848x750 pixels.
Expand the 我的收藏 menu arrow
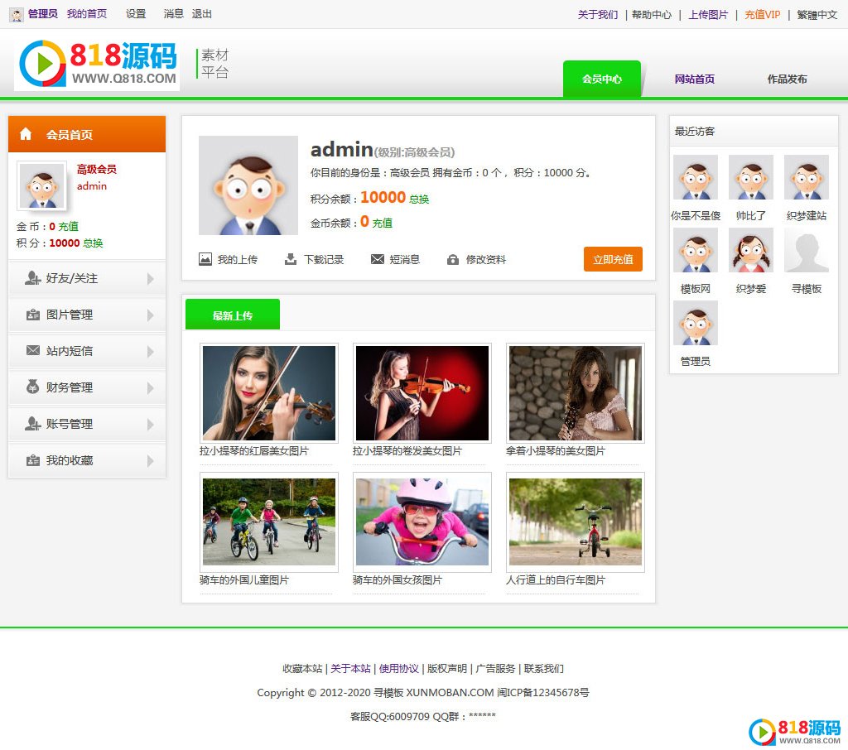(x=151, y=461)
